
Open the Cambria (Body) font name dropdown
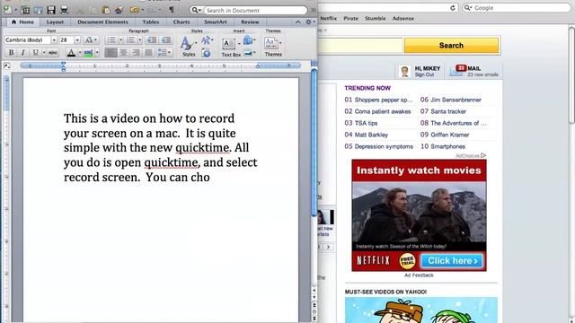(54, 39)
